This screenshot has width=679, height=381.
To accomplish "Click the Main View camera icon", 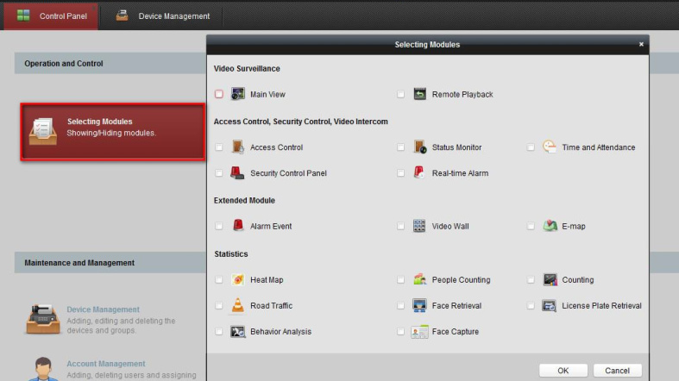I will click(x=237, y=94).
